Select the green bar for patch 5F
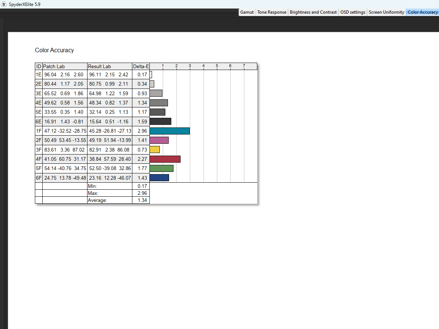The image size is (439, 329). click(162, 168)
